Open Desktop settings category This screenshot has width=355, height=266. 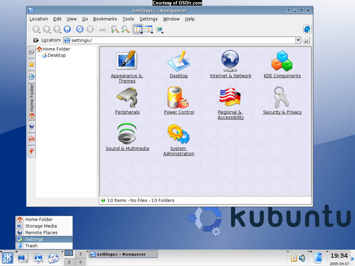179,64
